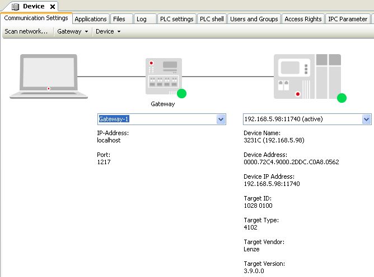This screenshot has height=277, width=374.
Task: Open the Gateway toolbar menu
Action: point(73,31)
